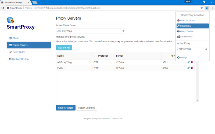
Task: Go to Proxy Rules in sidebar
Action: click(17, 52)
